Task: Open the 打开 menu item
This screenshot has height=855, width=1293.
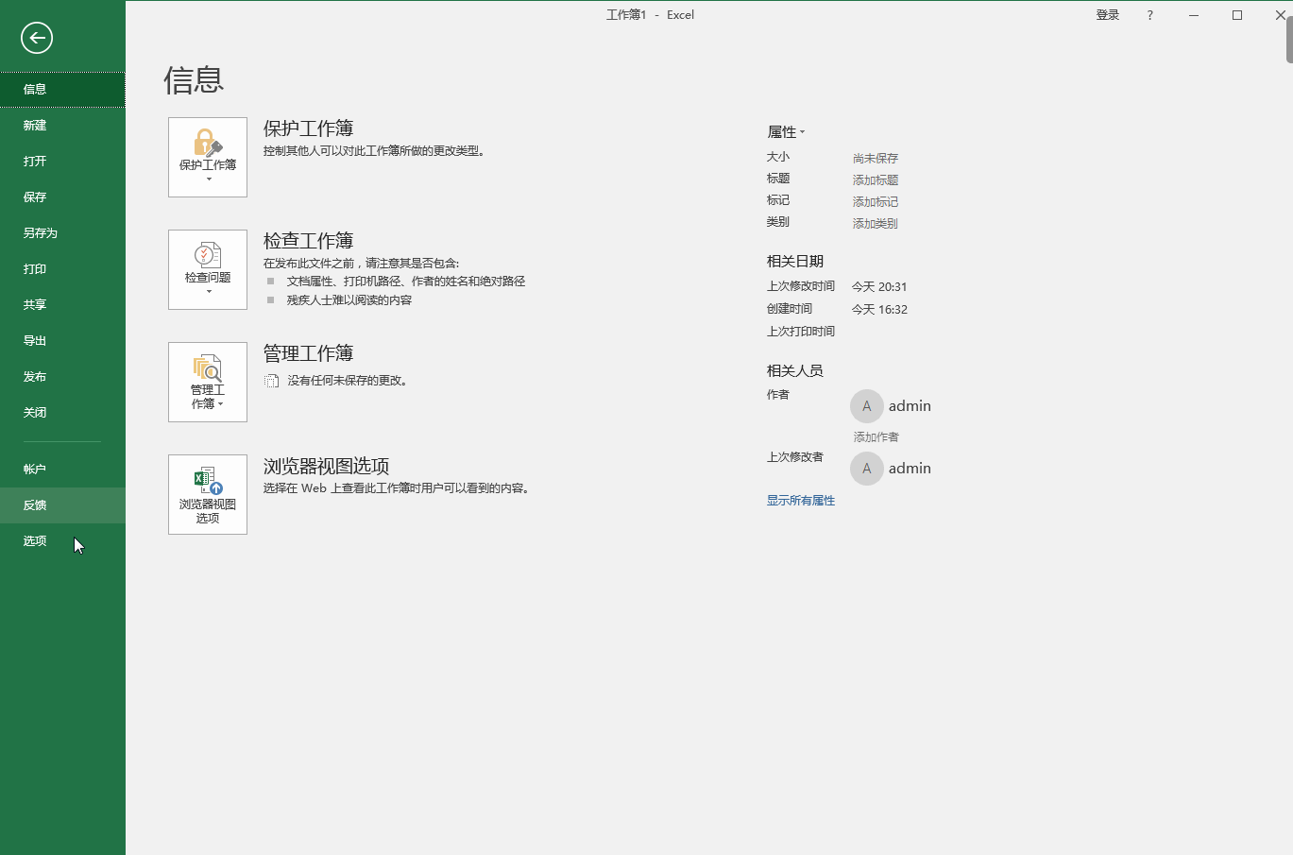Action: 62,161
